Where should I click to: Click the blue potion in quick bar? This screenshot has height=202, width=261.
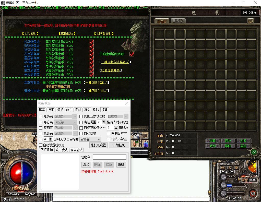(146, 144)
